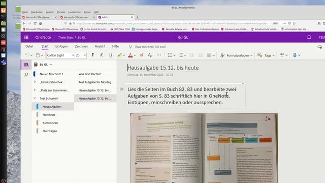Open the Firefox Lesezeichen menu

point(74,12)
